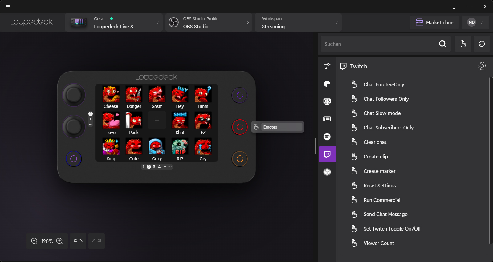Undo the last change
The height and width of the screenshot is (262, 493).
pos(78,241)
